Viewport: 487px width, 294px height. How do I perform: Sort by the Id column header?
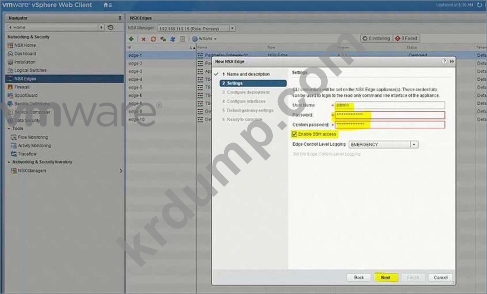161,48
